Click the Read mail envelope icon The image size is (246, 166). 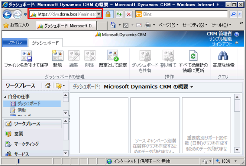tap(139, 25)
